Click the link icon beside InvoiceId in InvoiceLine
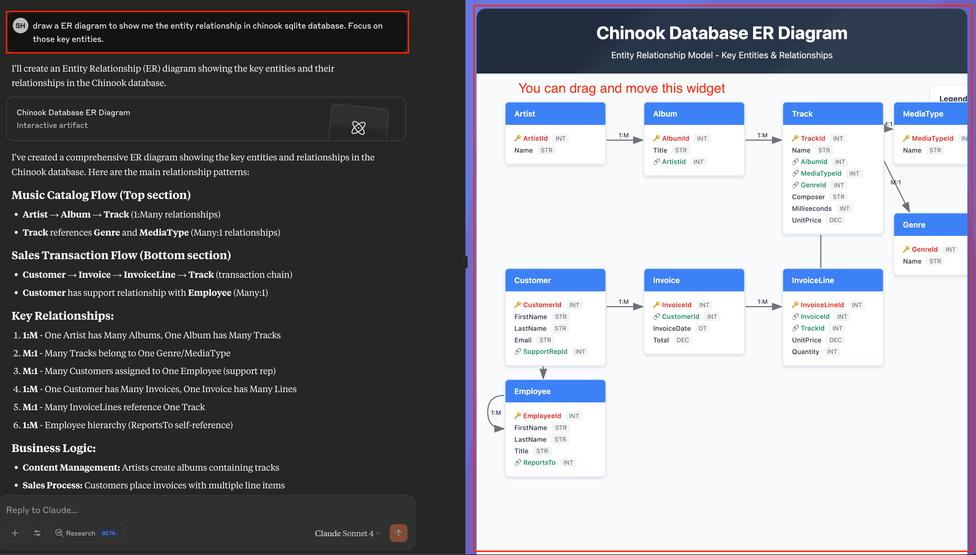The height and width of the screenshot is (555, 976). pyautogui.click(x=795, y=316)
